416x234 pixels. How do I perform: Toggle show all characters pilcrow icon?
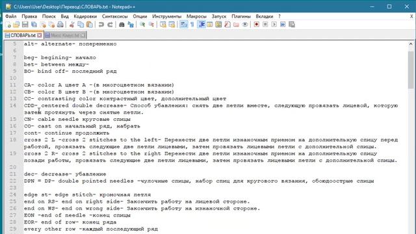pos(192,25)
